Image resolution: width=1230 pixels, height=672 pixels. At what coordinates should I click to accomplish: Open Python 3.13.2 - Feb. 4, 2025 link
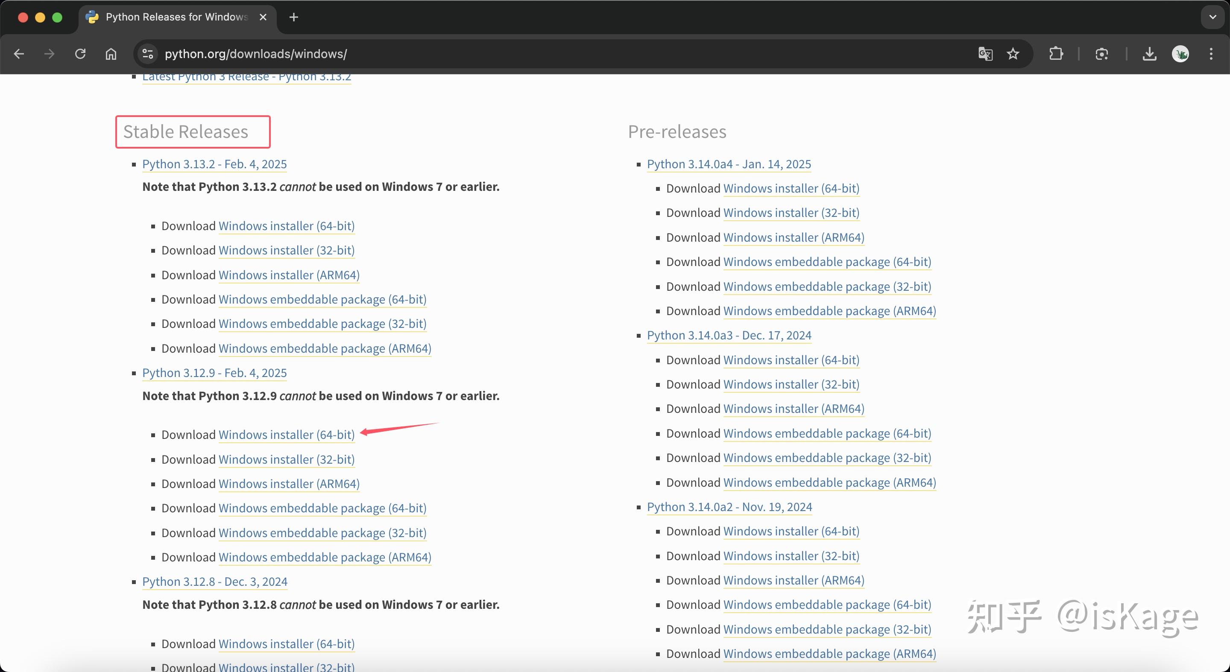point(214,164)
